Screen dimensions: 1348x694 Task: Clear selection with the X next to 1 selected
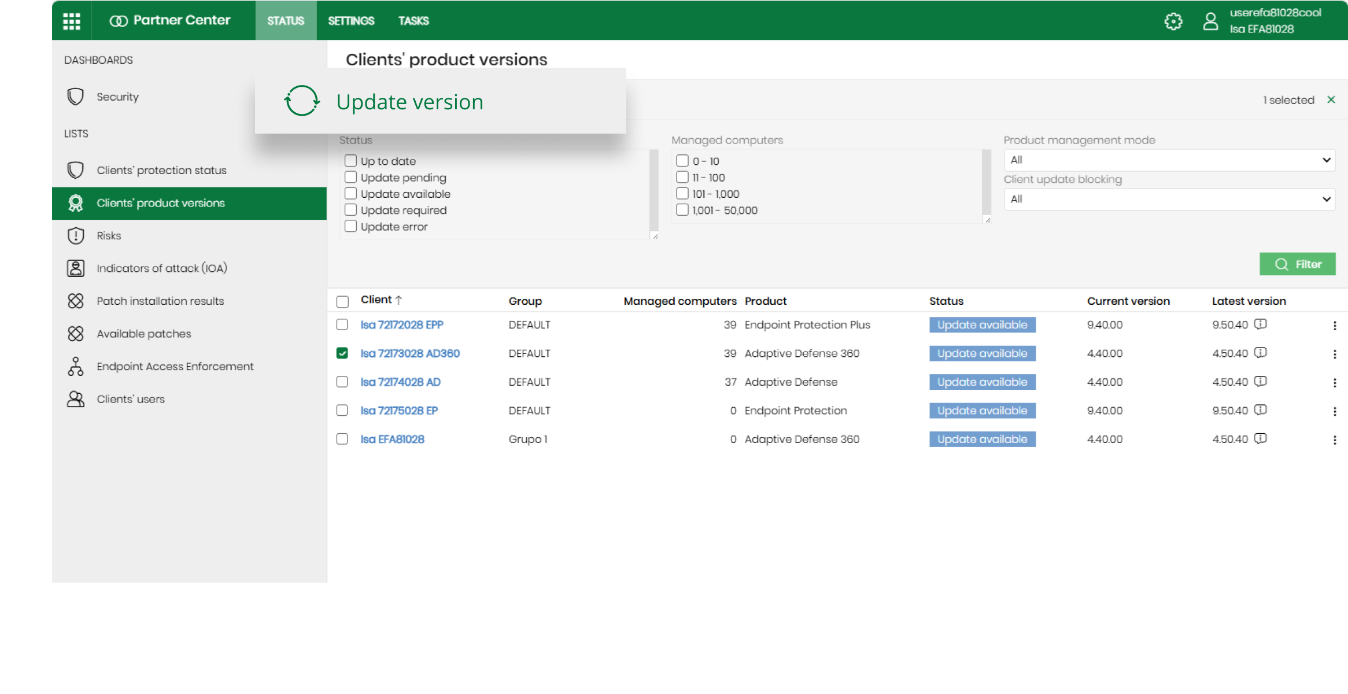(1331, 99)
